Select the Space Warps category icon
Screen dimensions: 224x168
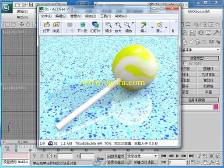click(211, 42)
